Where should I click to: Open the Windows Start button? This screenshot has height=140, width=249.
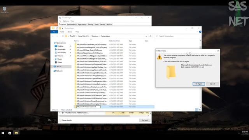point(3,133)
